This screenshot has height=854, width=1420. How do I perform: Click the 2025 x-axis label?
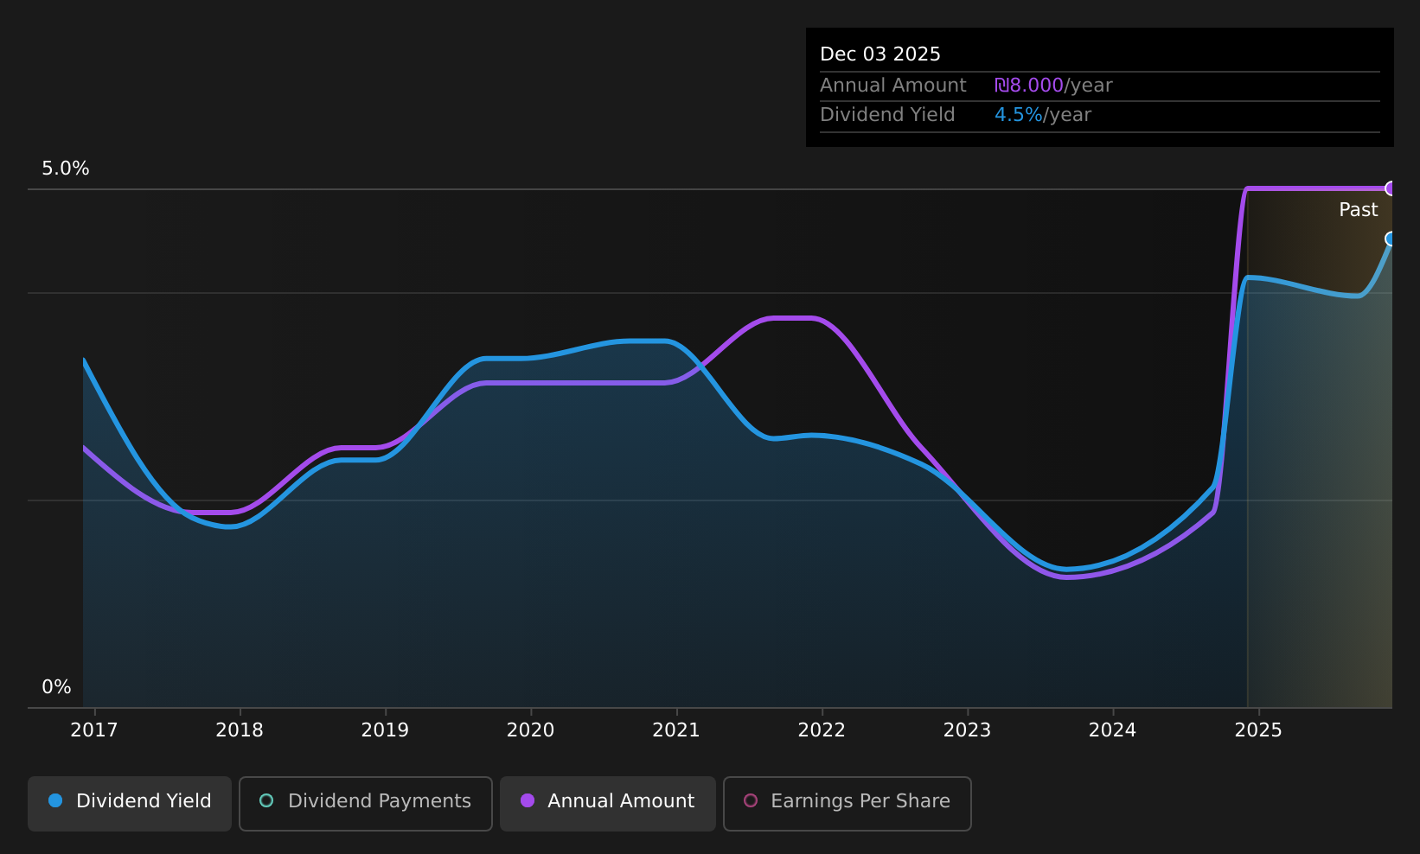coord(1258,730)
